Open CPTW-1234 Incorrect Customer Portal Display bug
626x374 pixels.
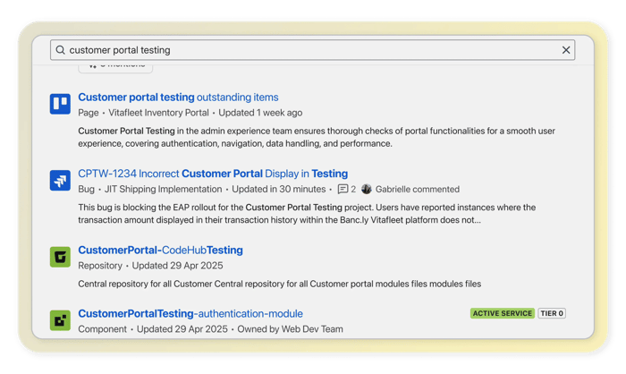(213, 174)
